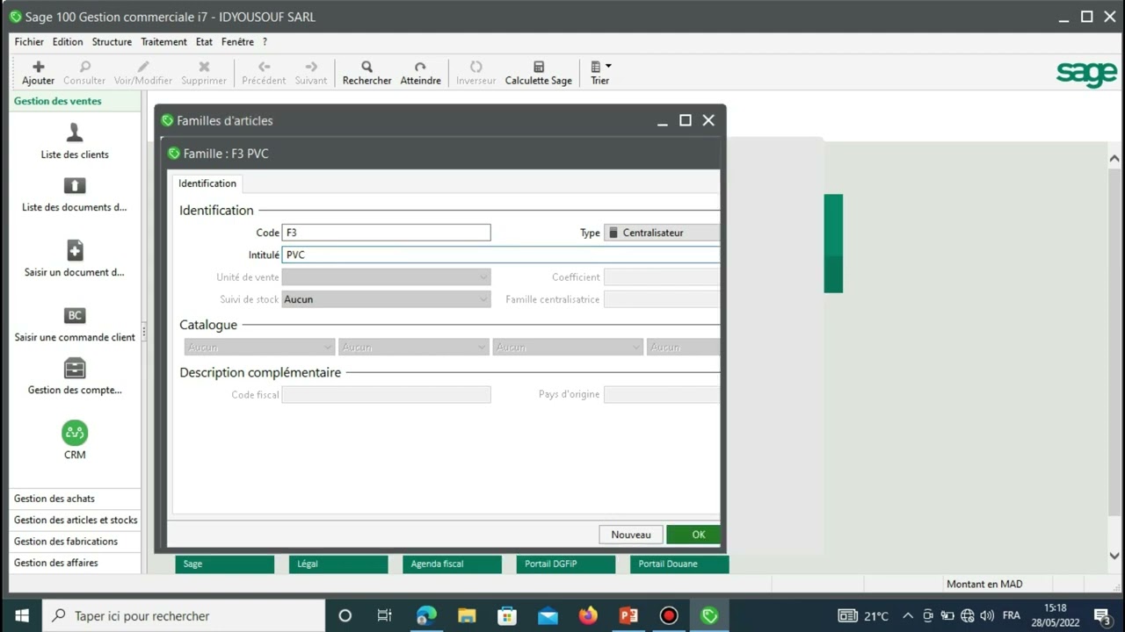Click the Code fiscal field

(x=386, y=395)
